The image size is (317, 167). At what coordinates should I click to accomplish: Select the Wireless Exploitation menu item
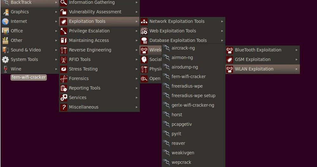(x=151, y=50)
